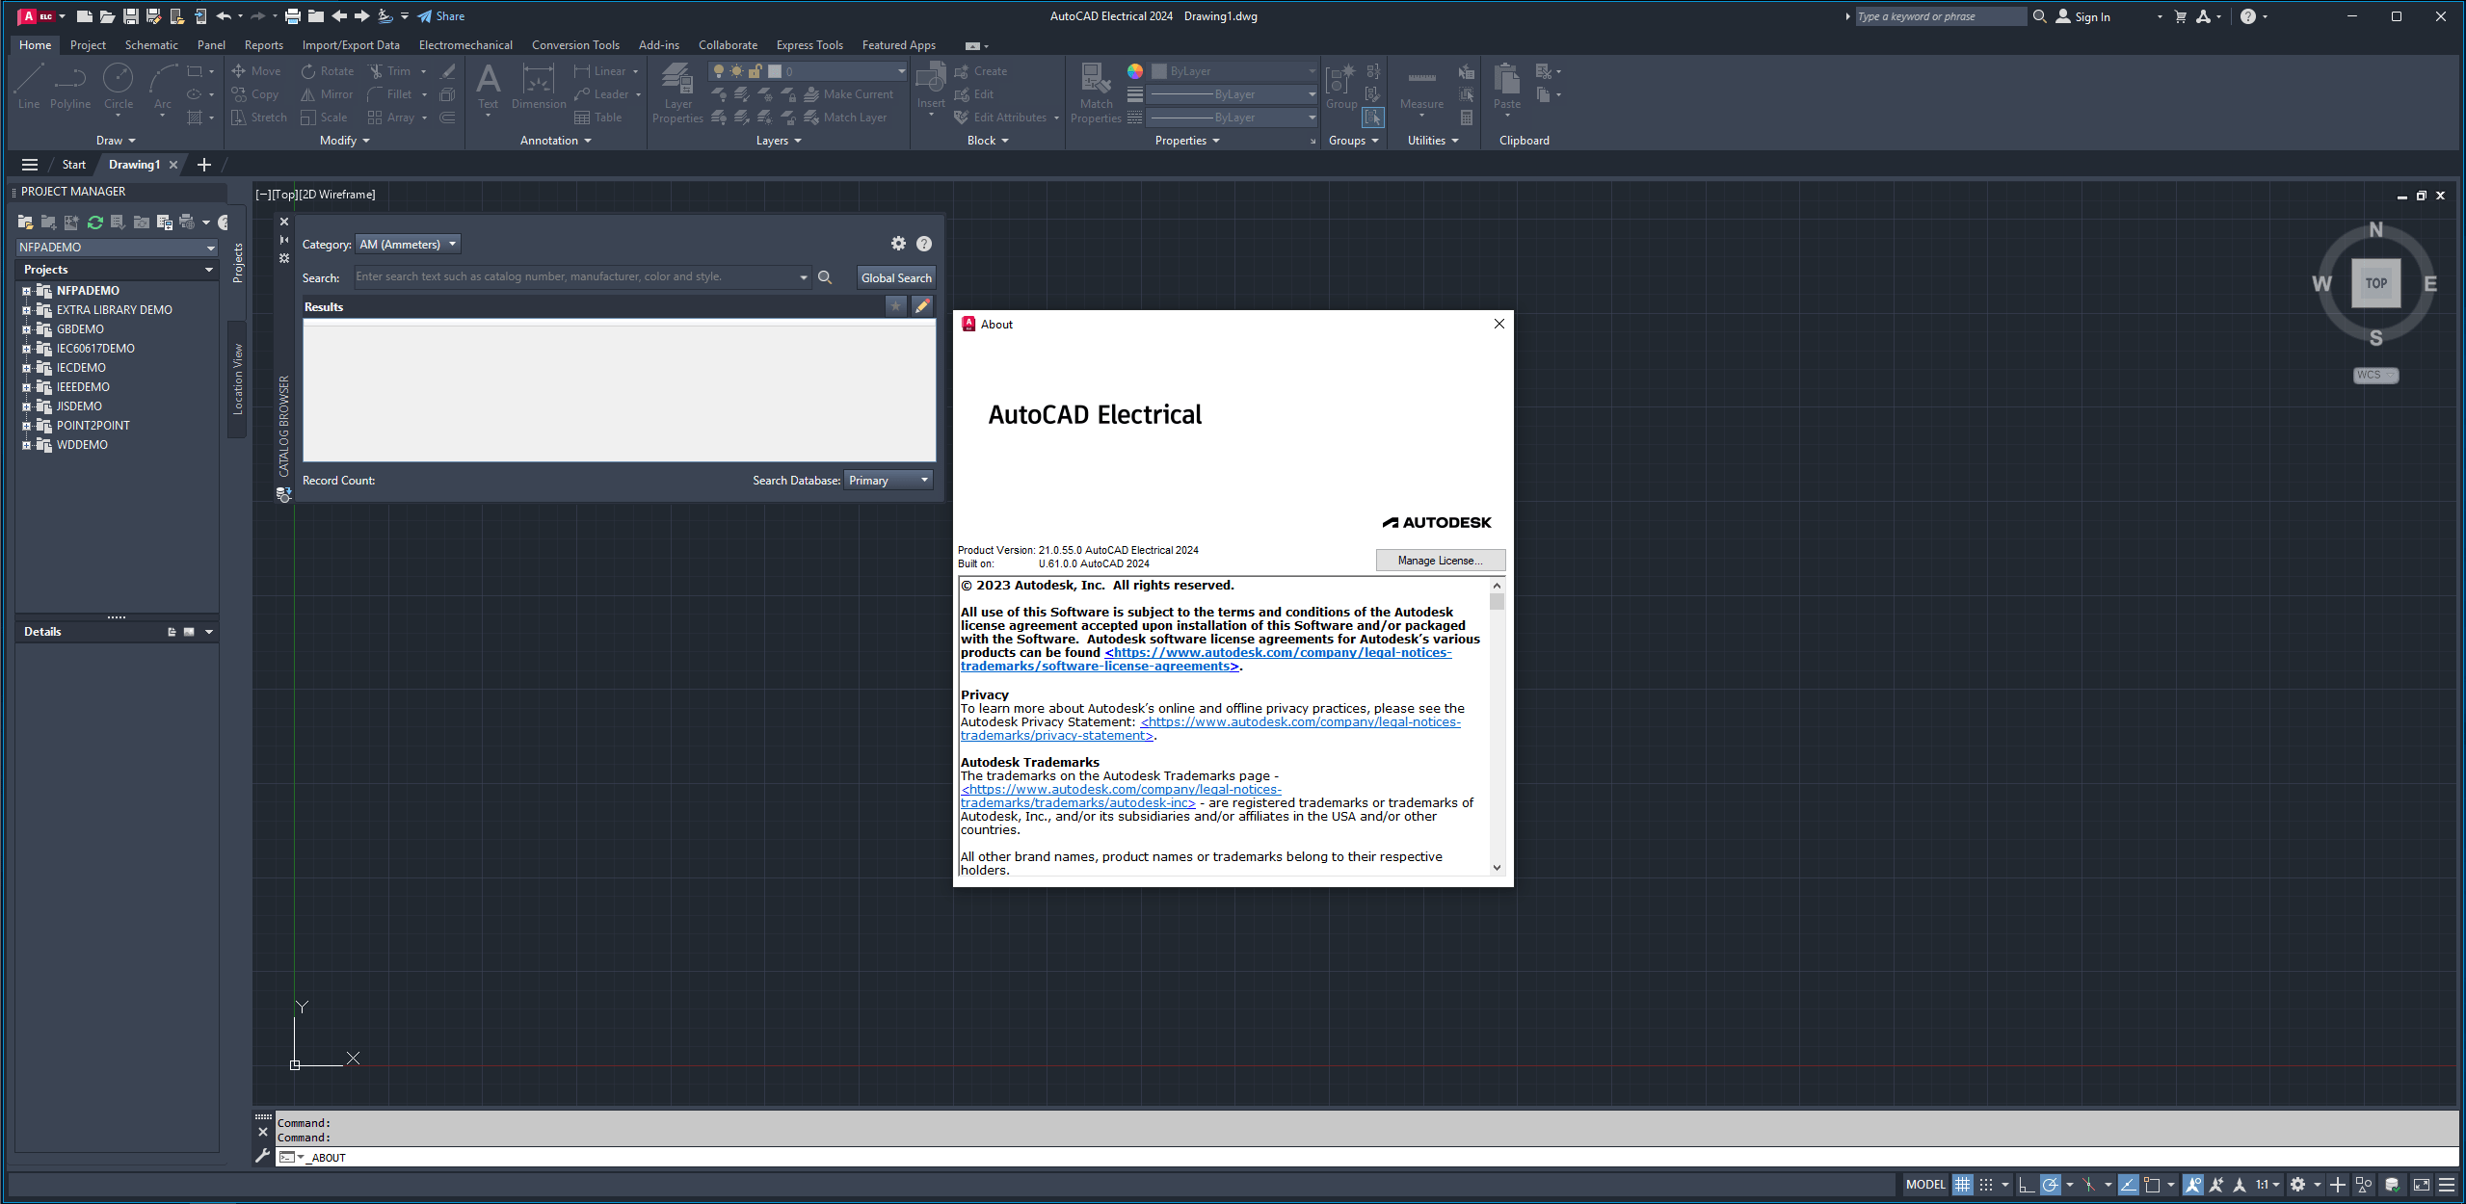
Task: Select the Arc tool
Action: 163,86
